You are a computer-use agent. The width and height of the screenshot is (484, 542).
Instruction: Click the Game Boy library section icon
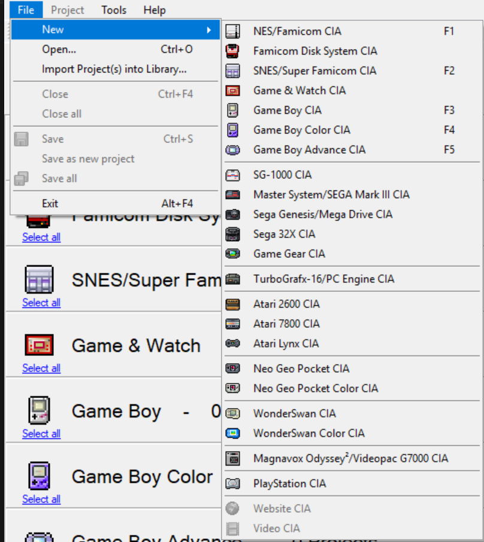(x=39, y=410)
